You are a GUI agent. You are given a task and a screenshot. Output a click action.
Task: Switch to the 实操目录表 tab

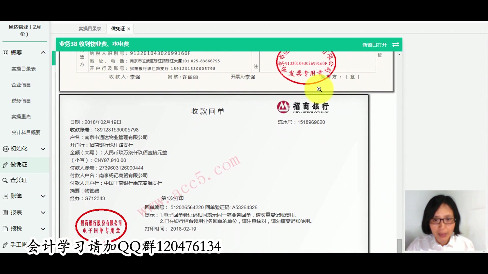(x=90, y=28)
